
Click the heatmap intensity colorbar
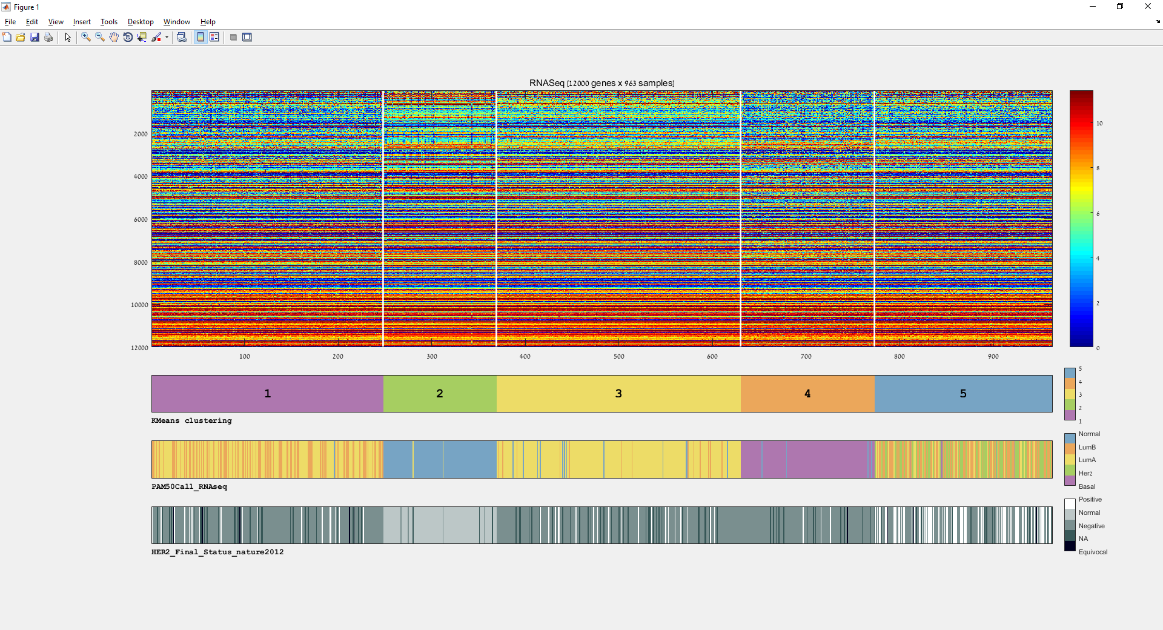click(1081, 219)
